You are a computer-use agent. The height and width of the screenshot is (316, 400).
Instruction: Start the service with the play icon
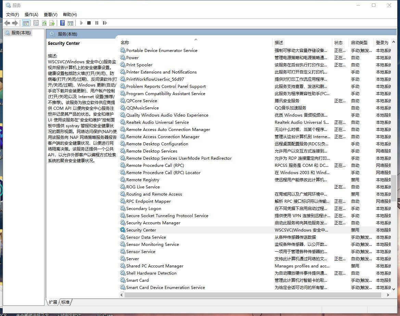click(81, 23)
